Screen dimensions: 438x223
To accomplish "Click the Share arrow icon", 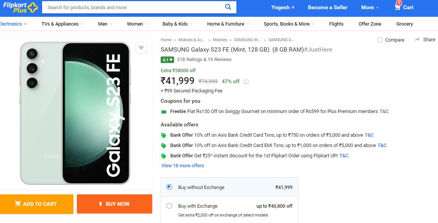I will [417, 40].
